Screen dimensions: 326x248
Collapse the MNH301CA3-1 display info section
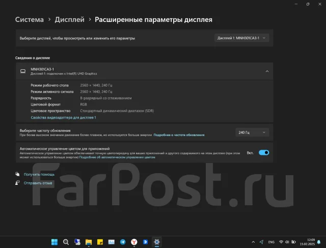point(267,71)
